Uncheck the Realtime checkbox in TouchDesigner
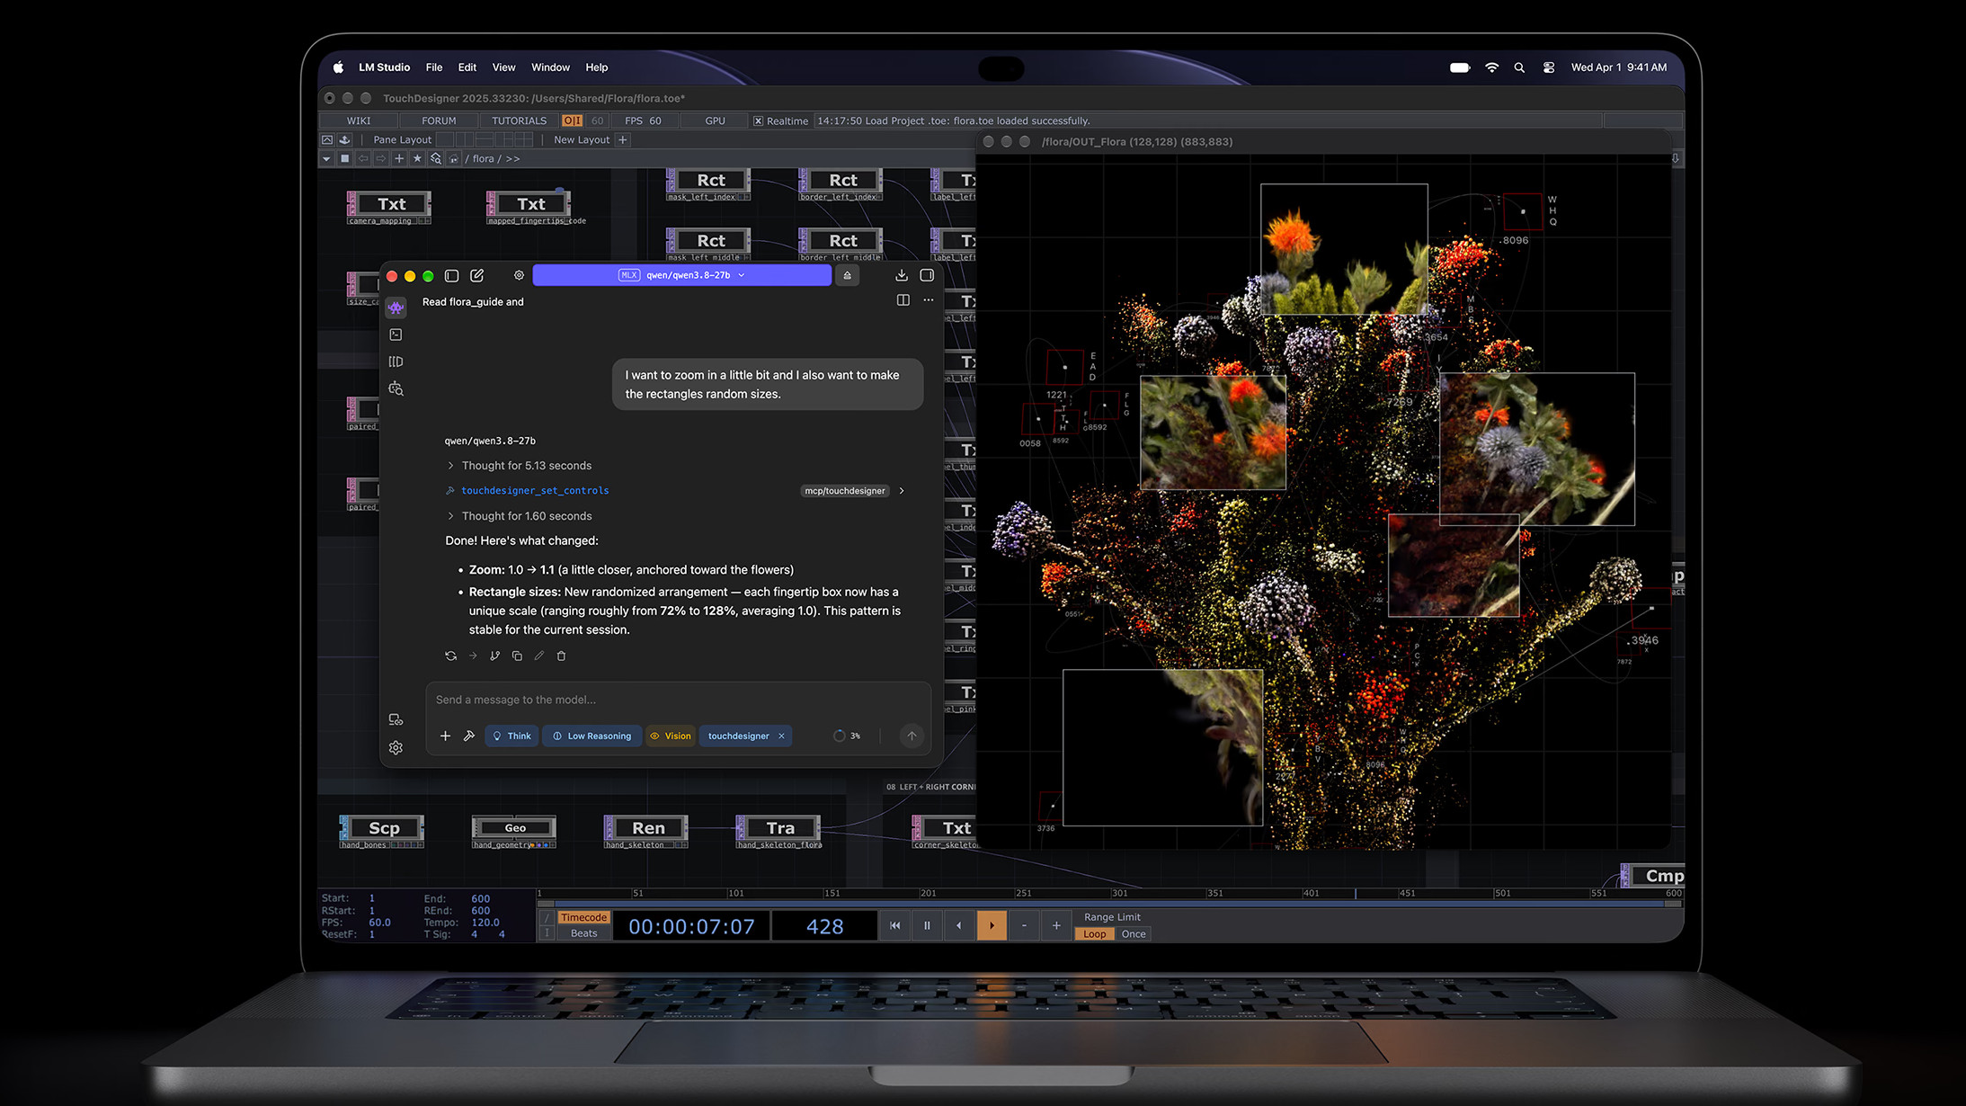 tap(758, 120)
